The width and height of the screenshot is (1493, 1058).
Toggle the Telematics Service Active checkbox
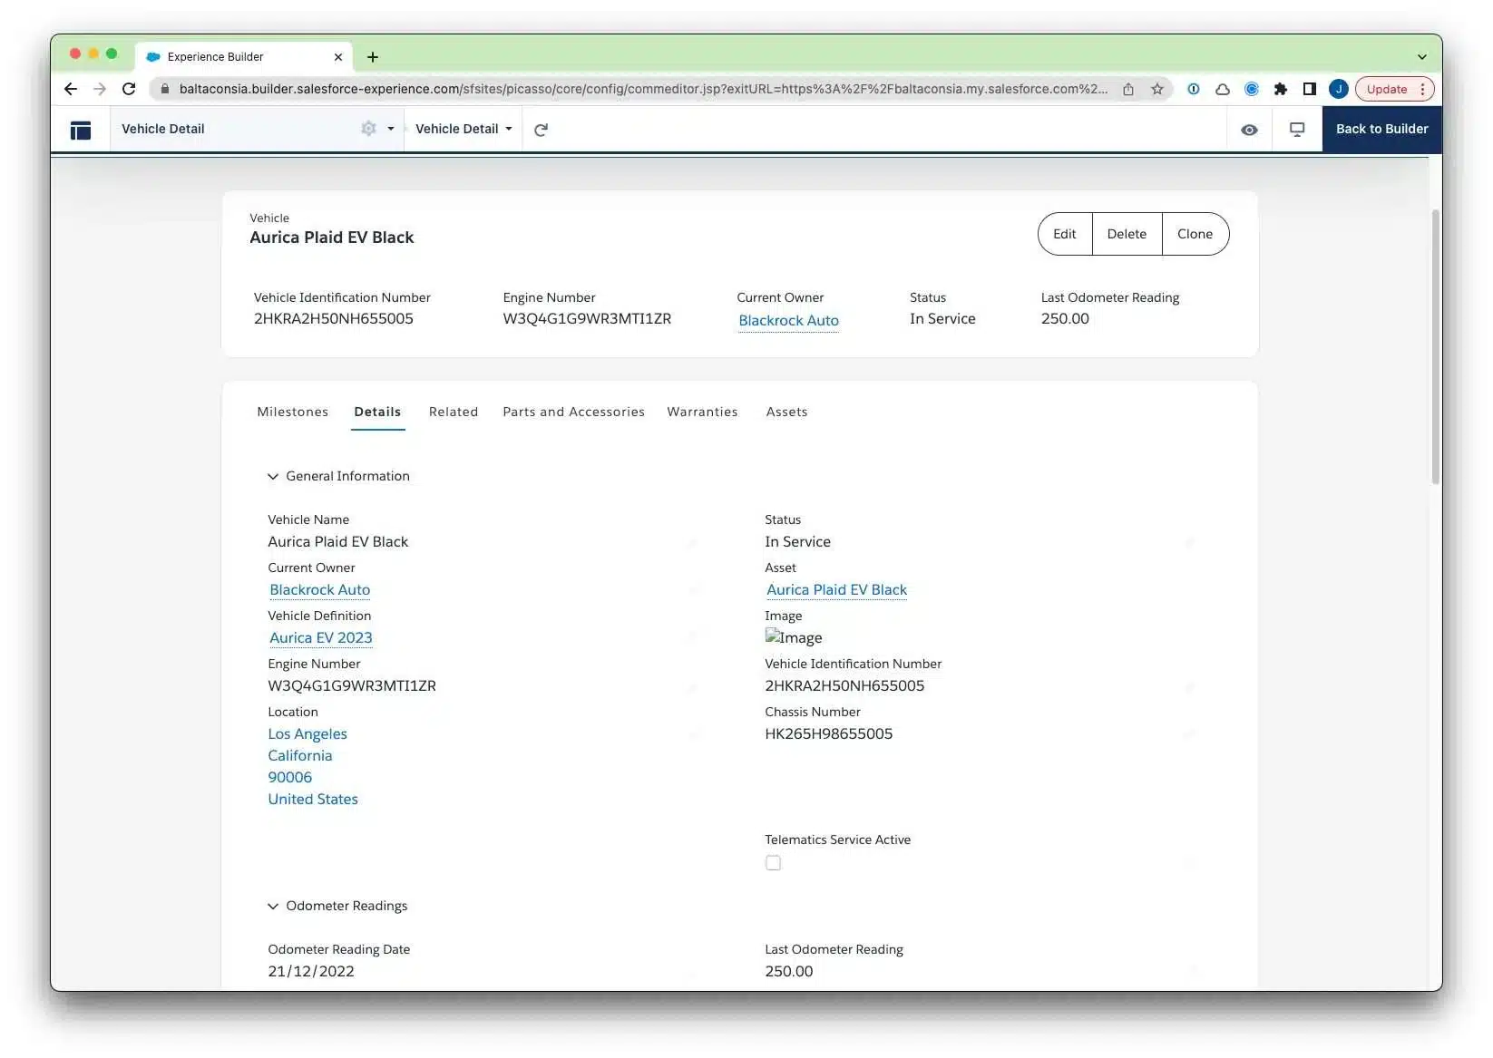[773, 863]
